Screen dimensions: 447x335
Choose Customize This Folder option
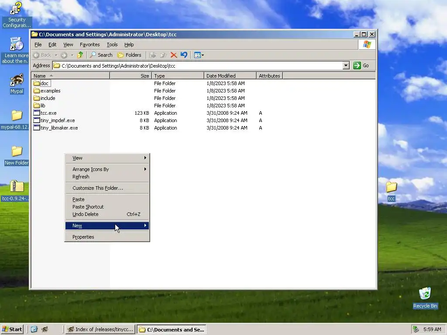tap(107, 188)
